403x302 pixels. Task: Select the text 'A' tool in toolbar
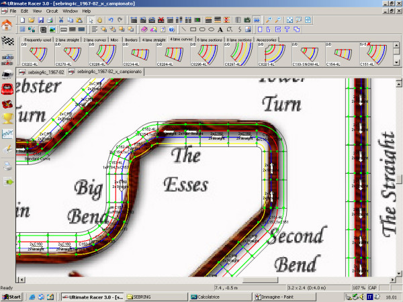[220, 30]
